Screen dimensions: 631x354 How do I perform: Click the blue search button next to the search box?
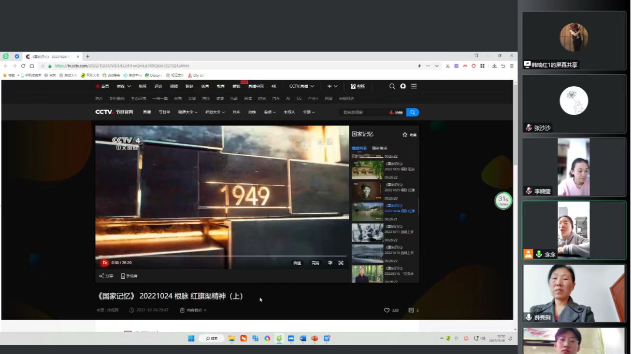click(412, 112)
